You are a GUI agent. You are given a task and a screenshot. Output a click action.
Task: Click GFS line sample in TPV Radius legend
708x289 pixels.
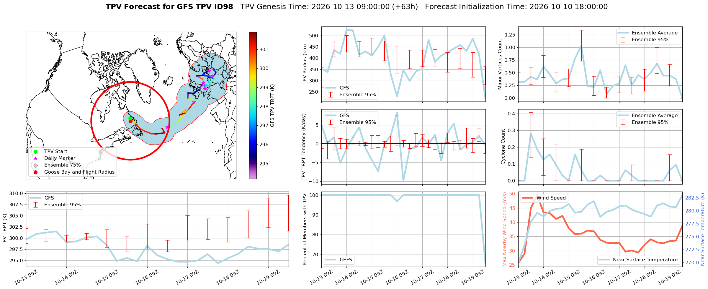pos(331,88)
